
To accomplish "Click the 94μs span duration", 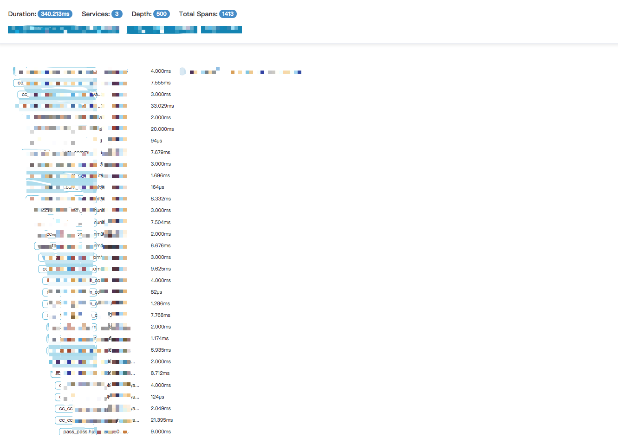I will [x=156, y=141].
